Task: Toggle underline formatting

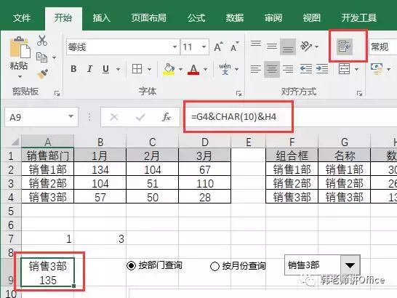Action: [x=106, y=69]
